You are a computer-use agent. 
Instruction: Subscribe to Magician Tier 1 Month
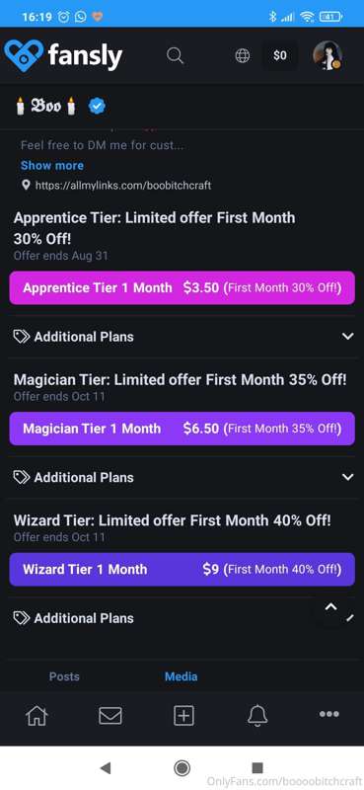182,429
